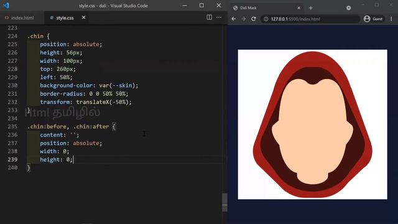This screenshot has width=398, height=224.
Task: Click '.chin:before, .chin:after' selector
Action: coord(68,126)
